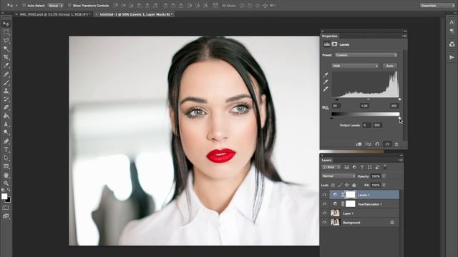Select the Eyedropper tool in the toolbox
The height and width of the screenshot is (257, 458).
pos(6,66)
